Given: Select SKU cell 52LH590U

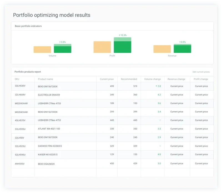Looking at the screenshot, I should coord(20,155).
